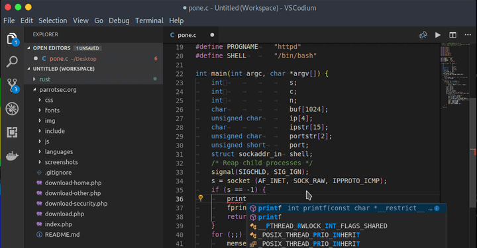Open the Debug menu
The height and width of the screenshot is (248, 477).
coord(119,21)
